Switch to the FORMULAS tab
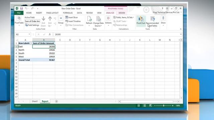This screenshot has height=120, width=214. click(x=68, y=13)
